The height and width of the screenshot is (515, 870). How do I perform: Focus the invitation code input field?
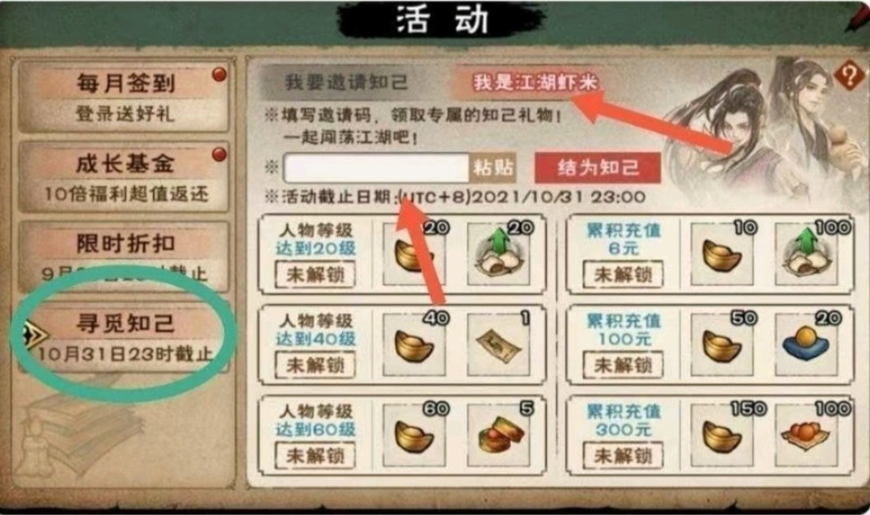coord(377,167)
